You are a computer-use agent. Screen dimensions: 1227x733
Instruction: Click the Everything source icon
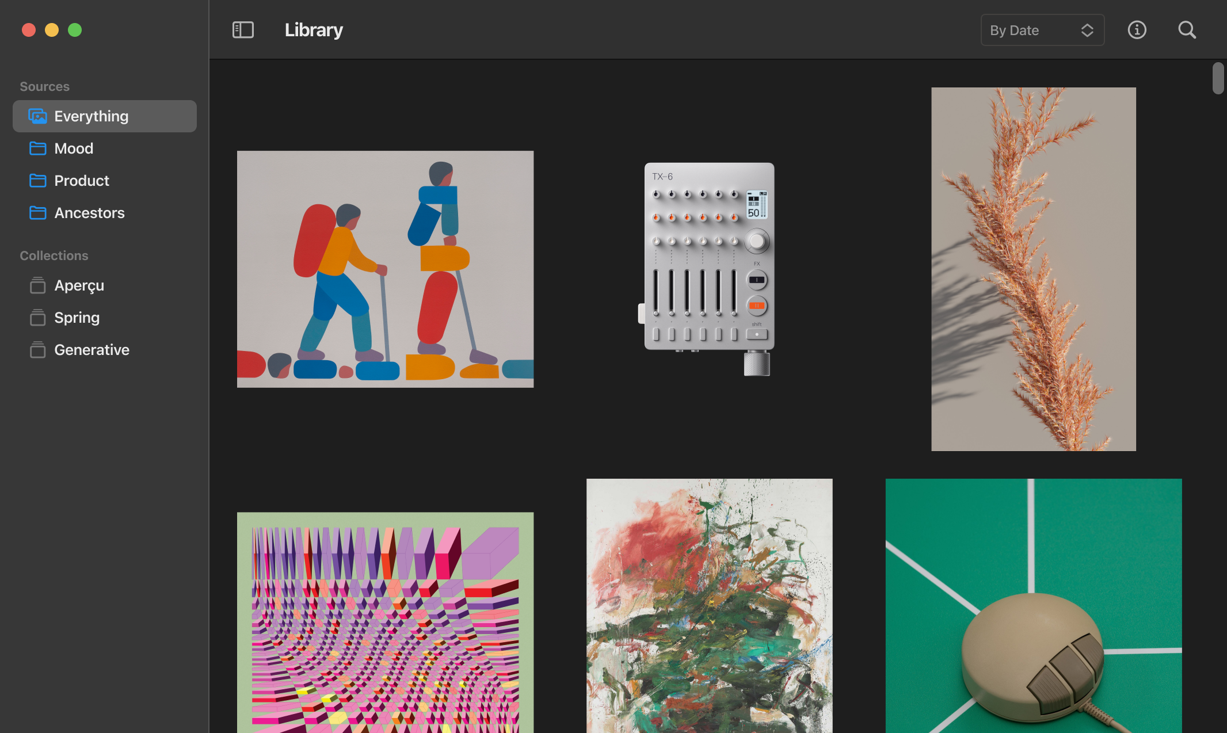(x=37, y=116)
